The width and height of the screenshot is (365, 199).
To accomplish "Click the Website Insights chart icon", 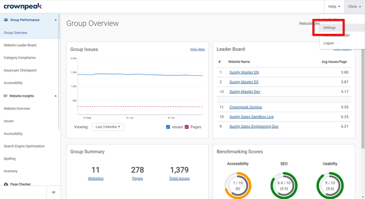I will (x=6, y=96).
